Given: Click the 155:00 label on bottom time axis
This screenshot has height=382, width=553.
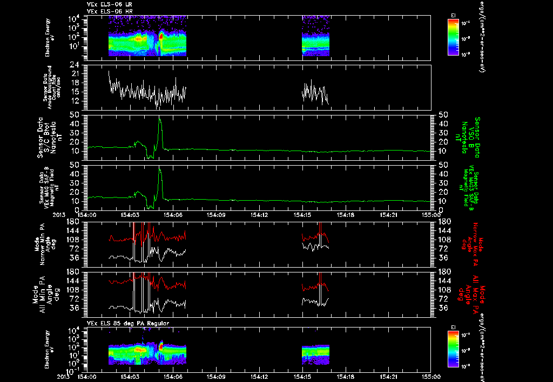Looking at the screenshot, I should pyautogui.click(x=431, y=377).
